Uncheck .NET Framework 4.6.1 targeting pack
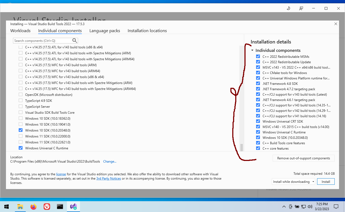The width and height of the screenshot is (345, 212). click(258, 100)
